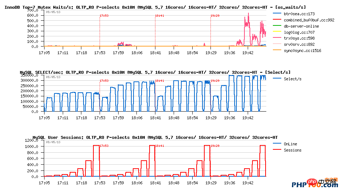The image size is (340, 189).
Task: Click the red Sessions legend line swatch
Action: tap(277, 149)
